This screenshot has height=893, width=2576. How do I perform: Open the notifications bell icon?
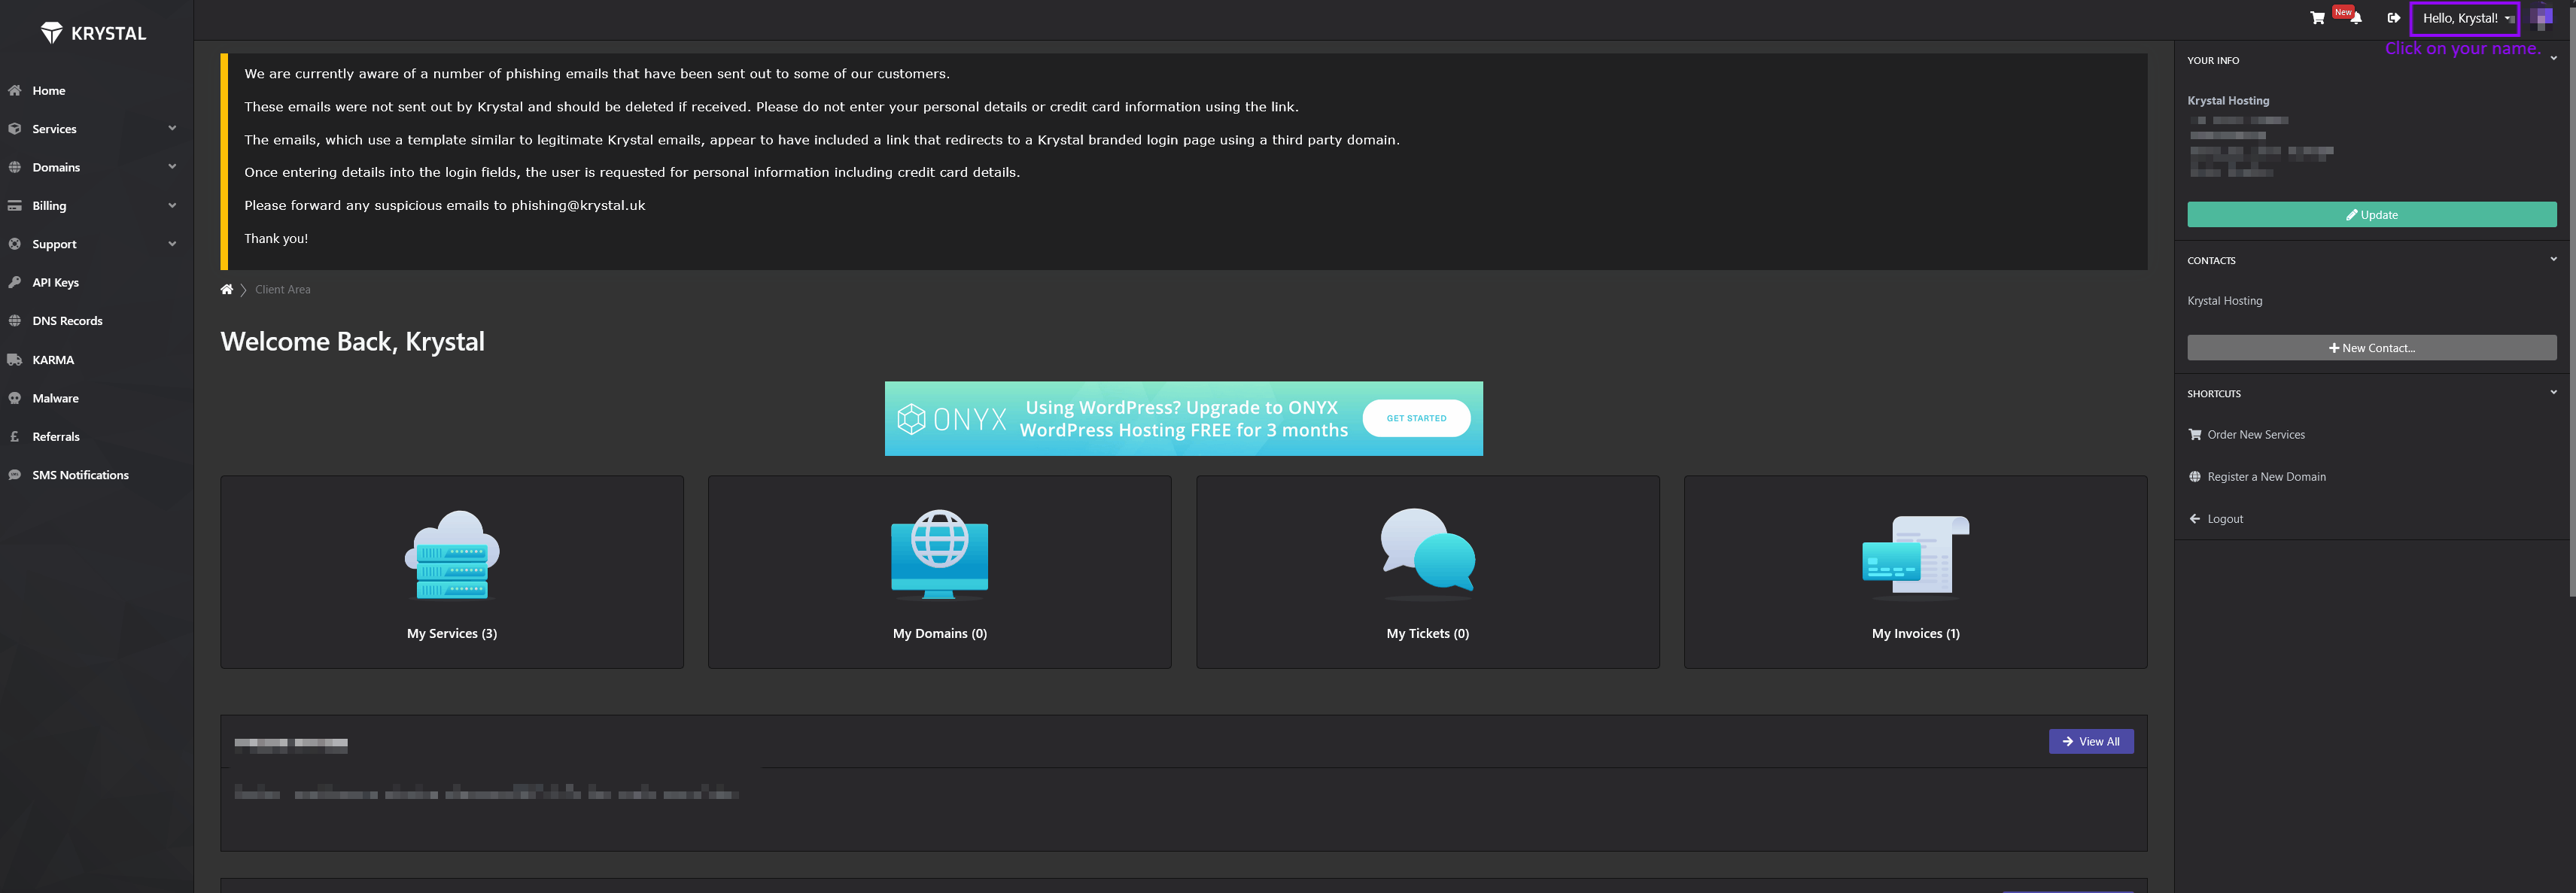click(2356, 18)
